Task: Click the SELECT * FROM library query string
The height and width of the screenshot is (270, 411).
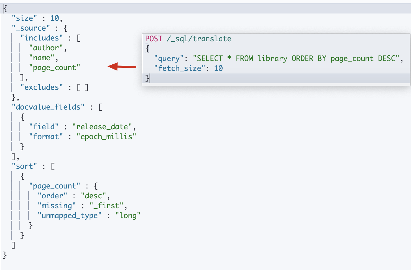Action: click(296, 58)
